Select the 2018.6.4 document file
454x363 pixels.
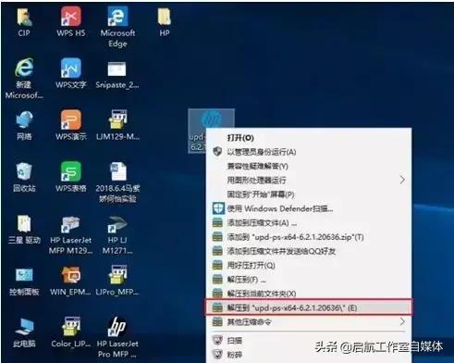(x=117, y=182)
